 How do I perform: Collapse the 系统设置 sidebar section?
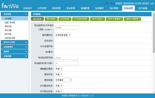[x=26, y=14]
